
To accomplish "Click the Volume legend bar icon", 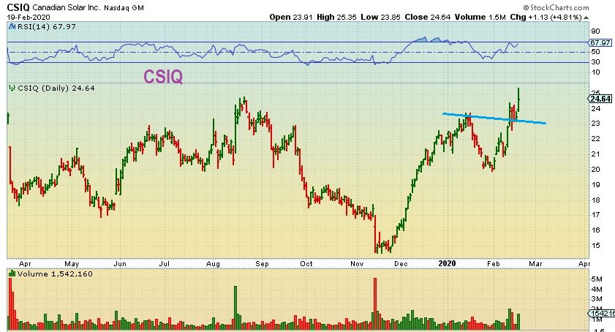I will pos(12,274).
